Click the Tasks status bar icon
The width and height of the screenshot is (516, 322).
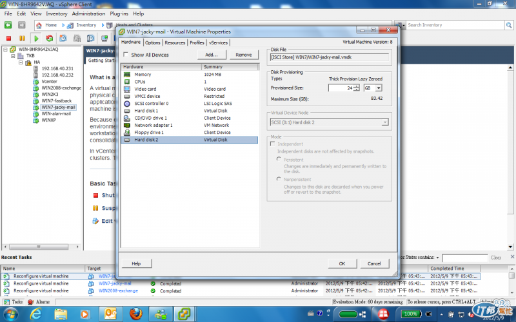[6, 302]
